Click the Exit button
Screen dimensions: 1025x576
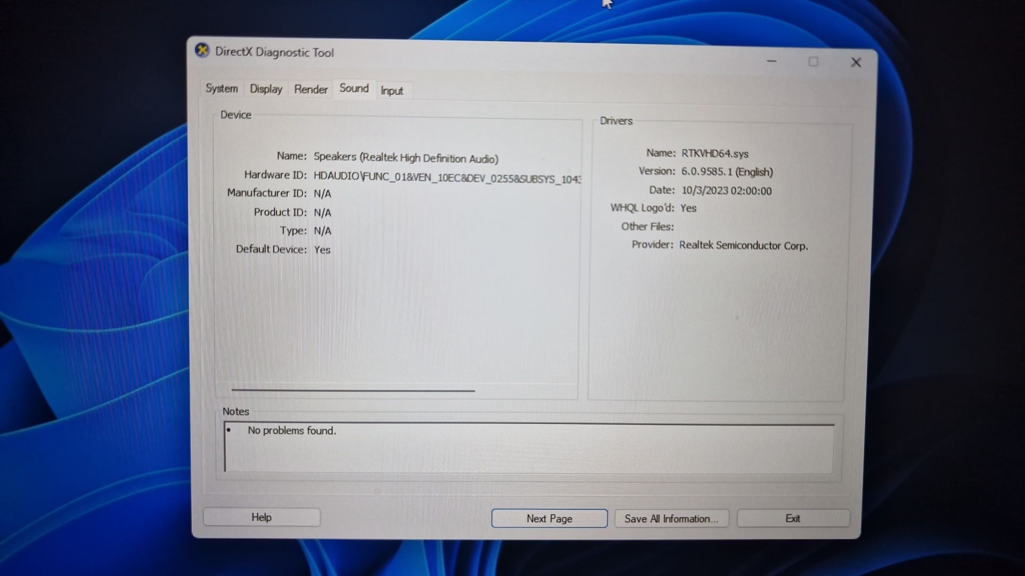[x=793, y=518]
